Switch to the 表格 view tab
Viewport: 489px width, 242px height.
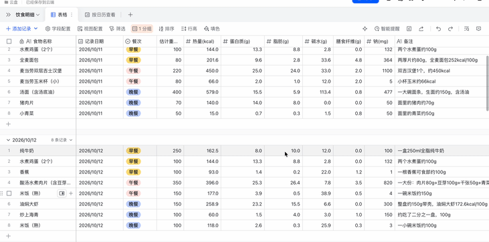pos(60,15)
